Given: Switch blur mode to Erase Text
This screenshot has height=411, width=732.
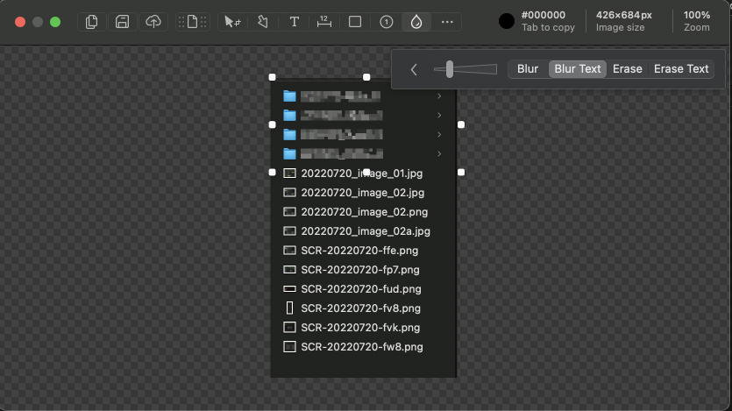Looking at the screenshot, I should (681, 69).
